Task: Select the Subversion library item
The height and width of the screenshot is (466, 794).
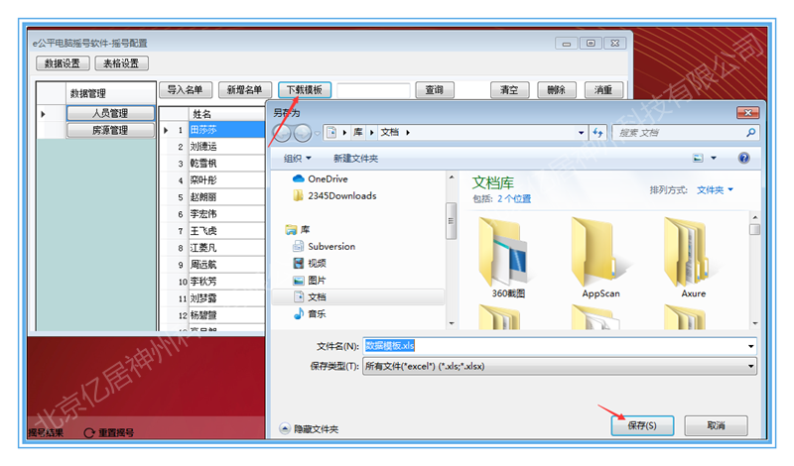Action: (331, 246)
